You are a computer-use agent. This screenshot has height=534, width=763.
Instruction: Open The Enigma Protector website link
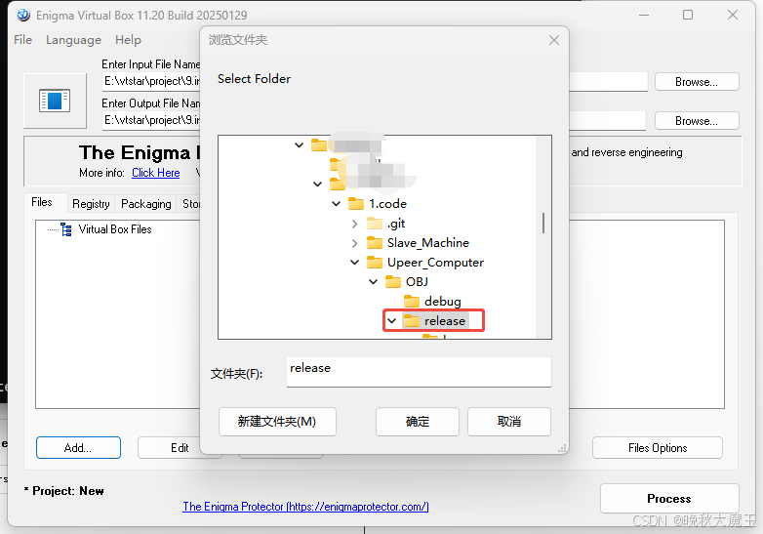[x=305, y=507]
